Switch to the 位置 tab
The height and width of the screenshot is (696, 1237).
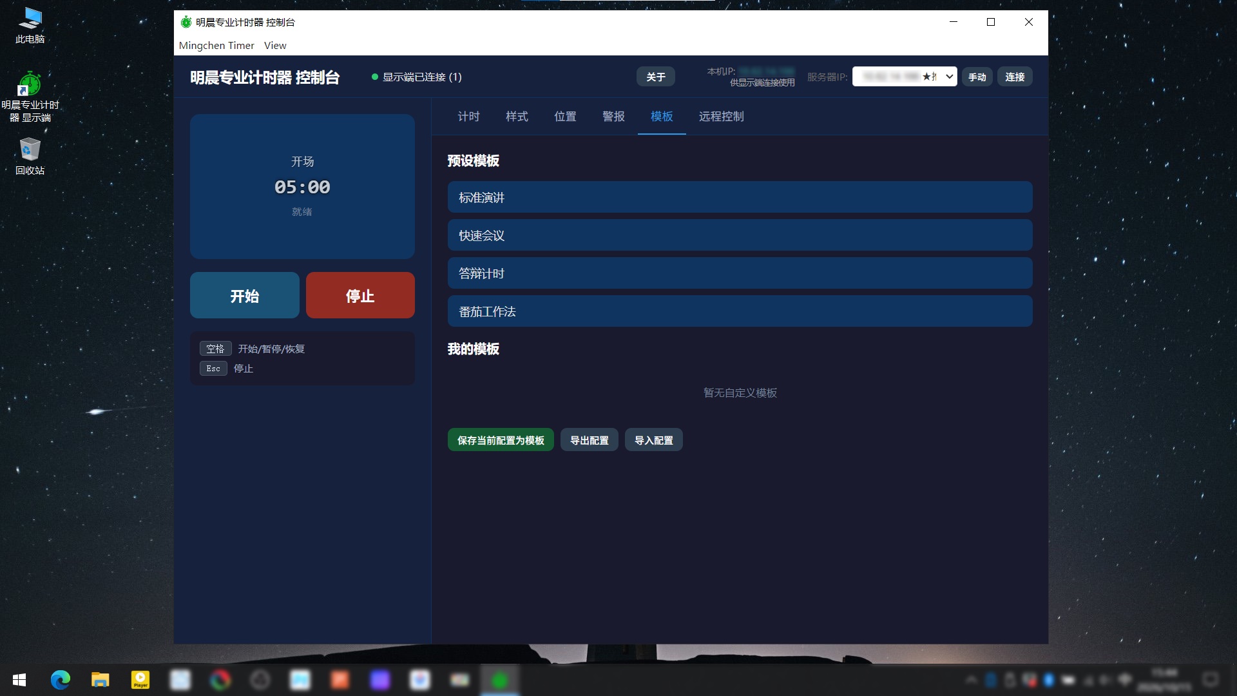[565, 116]
